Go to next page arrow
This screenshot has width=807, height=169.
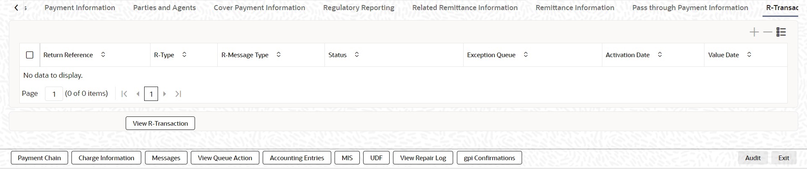[x=165, y=94]
